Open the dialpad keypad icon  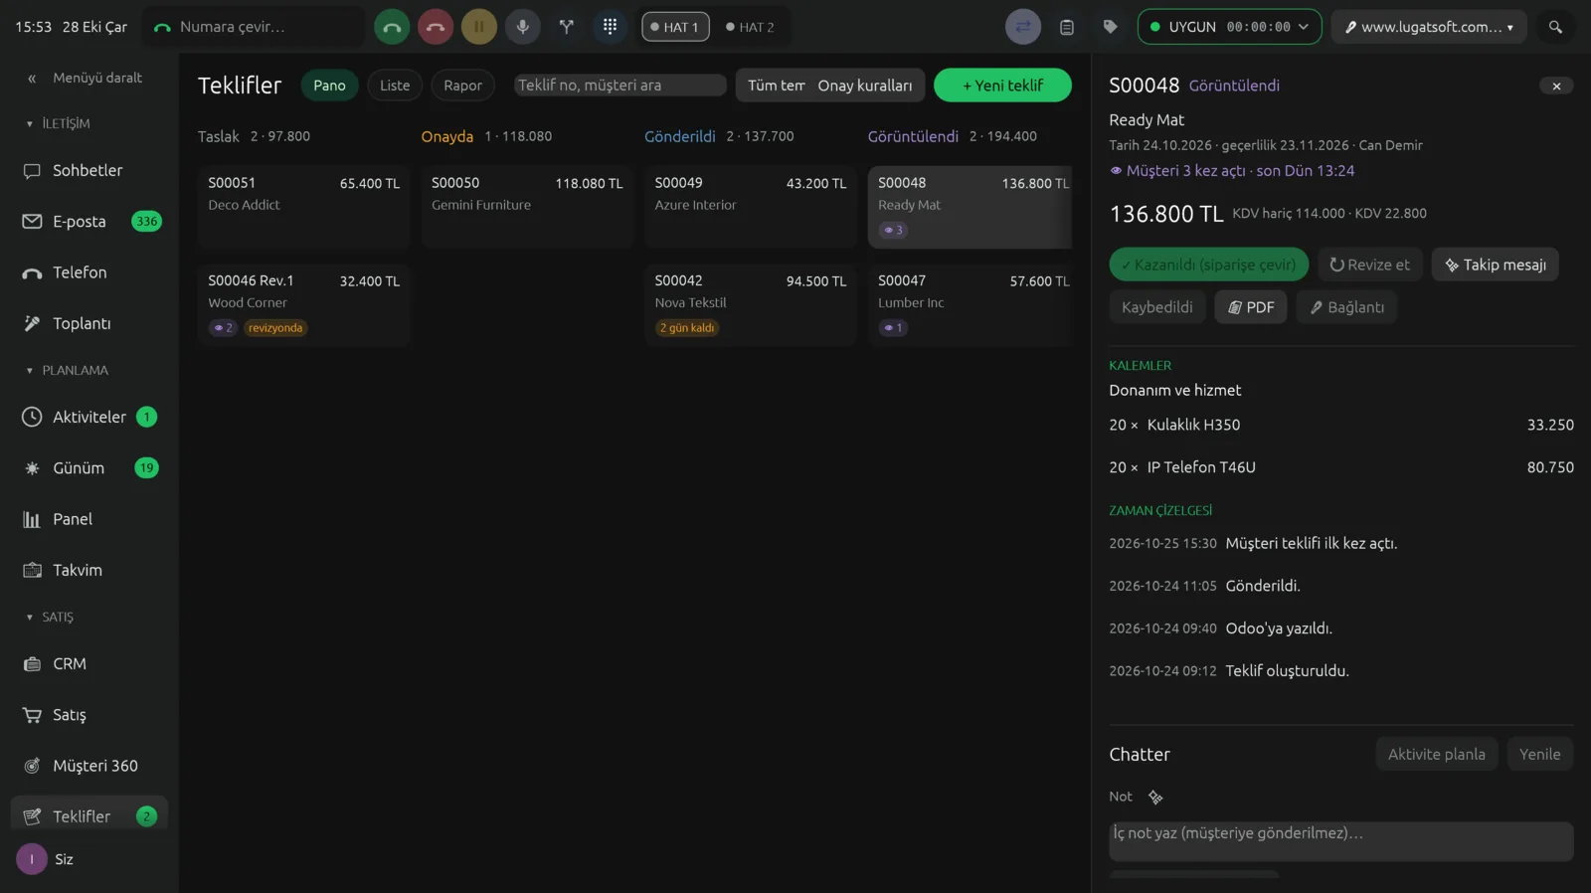coord(611,27)
